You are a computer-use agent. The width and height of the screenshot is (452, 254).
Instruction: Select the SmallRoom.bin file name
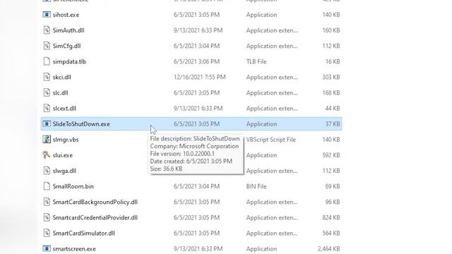point(73,186)
